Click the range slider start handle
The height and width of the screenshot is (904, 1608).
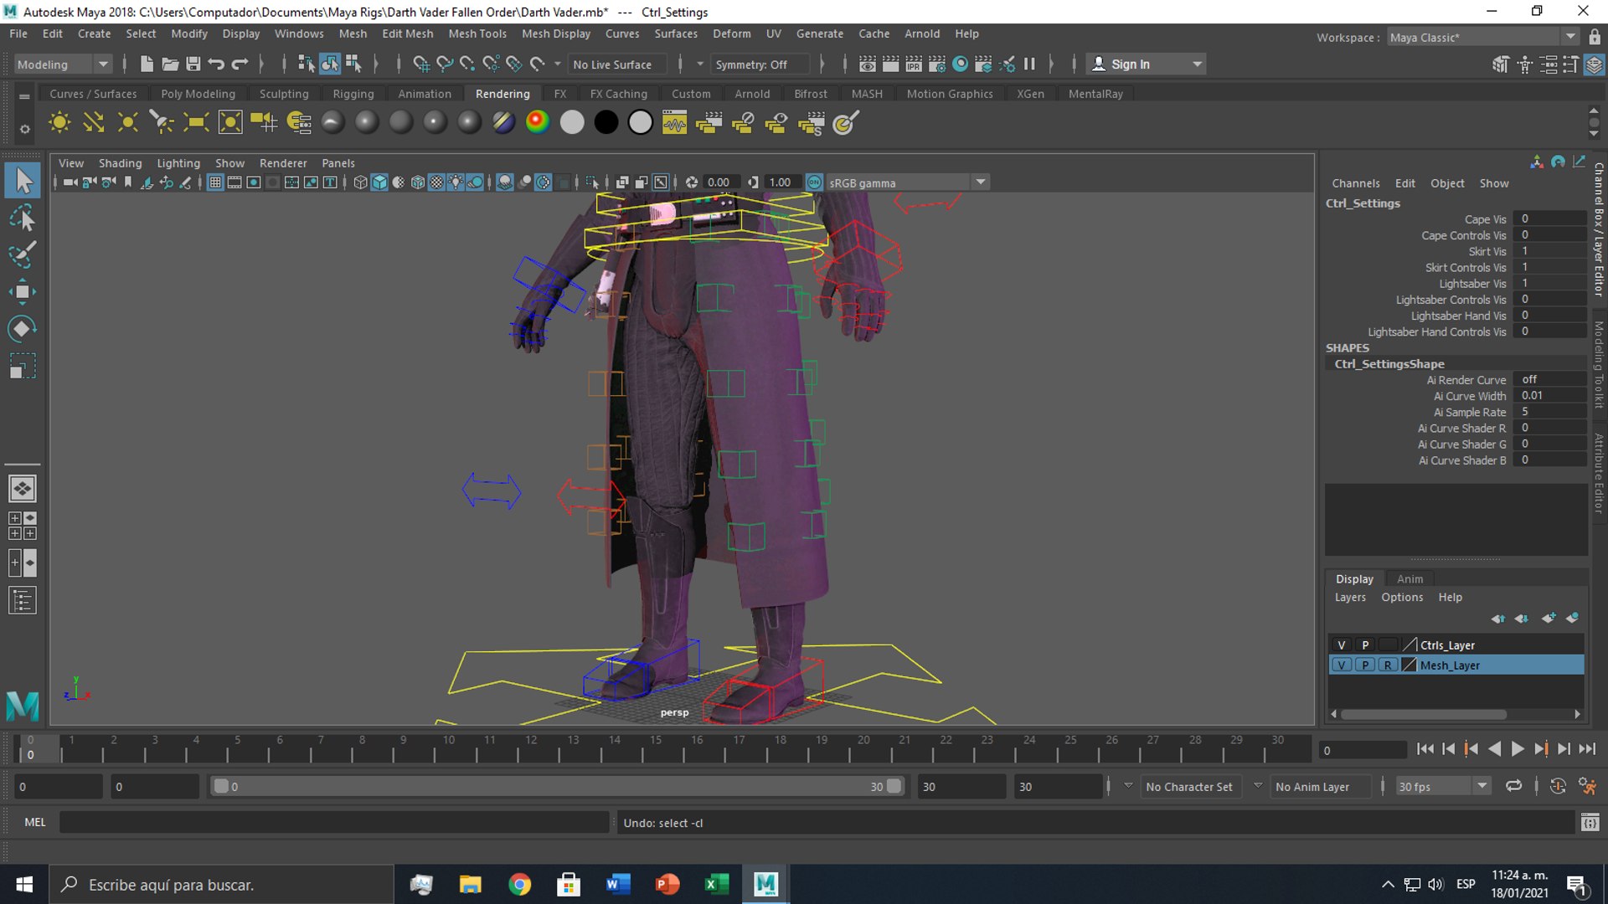click(x=221, y=786)
